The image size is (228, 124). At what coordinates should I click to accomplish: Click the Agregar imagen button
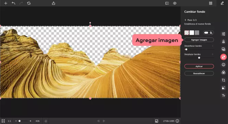(x=199, y=40)
